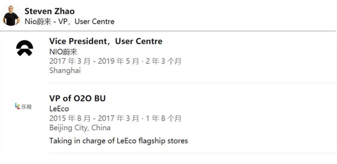The width and height of the screenshot is (337, 164).
Task: Select the Shanghai location text
Action: click(x=65, y=70)
